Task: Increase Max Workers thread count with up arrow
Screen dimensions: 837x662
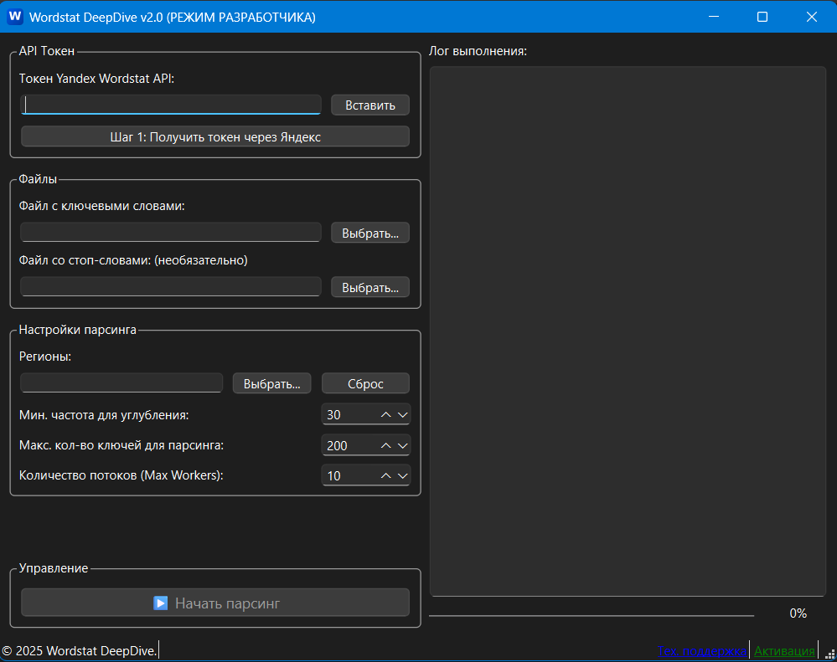Action: (x=386, y=475)
